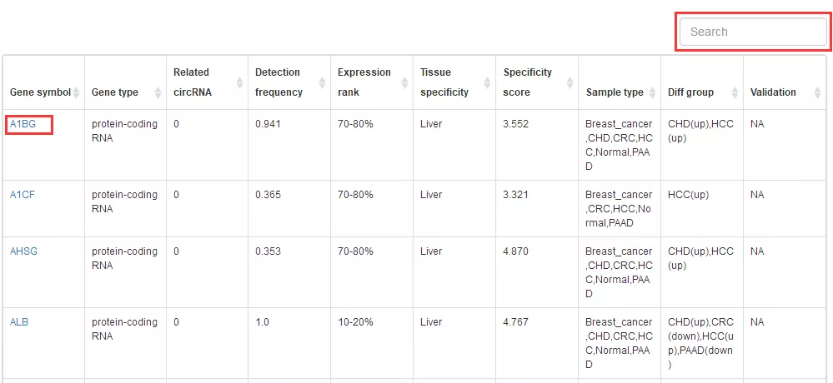Sort by Diff group arrows
The width and height of the screenshot is (833, 383).
click(735, 92)
